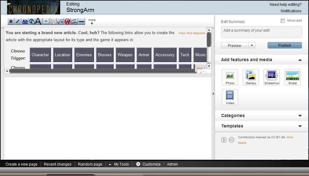Viewport: 309px width, 176px height.
Task: Choose Character article layout
Action: [x=40, y=55]
